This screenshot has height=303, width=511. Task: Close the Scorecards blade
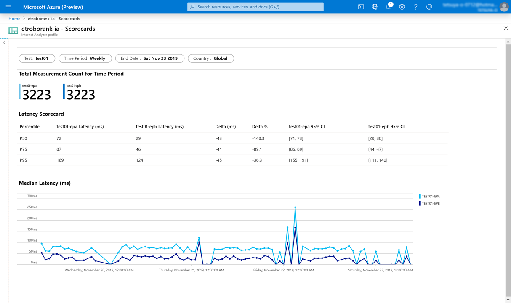(506, 28)
